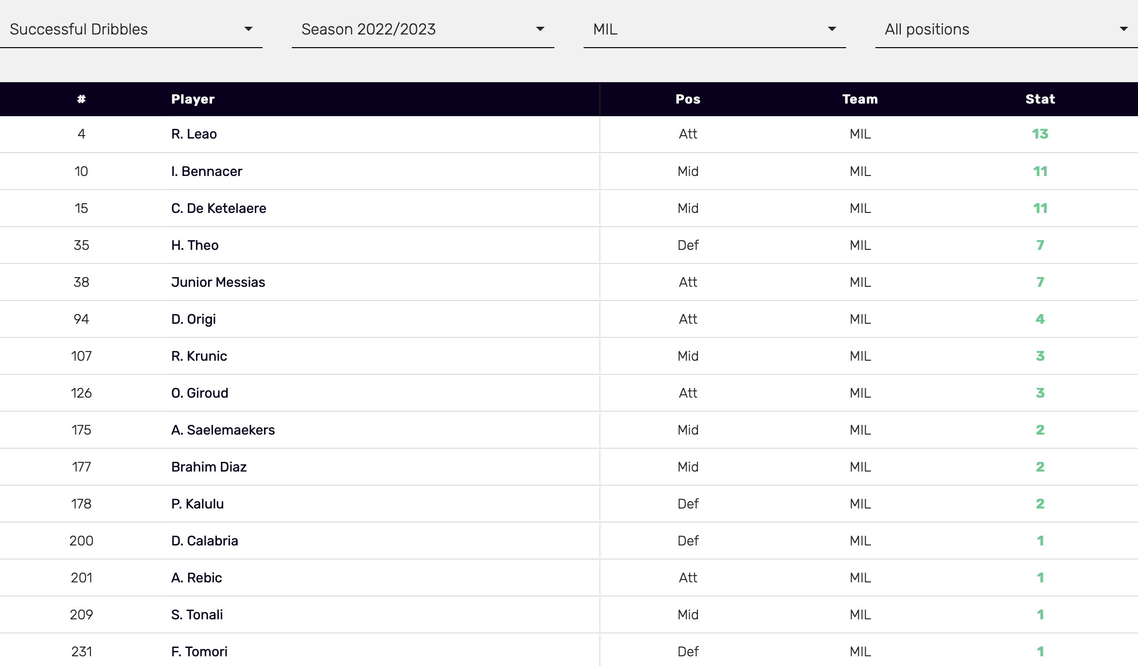Image resolution: width=1138 pixels, height=666 pixels.
Task: Click MIL team in S. Tonali row
Action: click(860, 614)
